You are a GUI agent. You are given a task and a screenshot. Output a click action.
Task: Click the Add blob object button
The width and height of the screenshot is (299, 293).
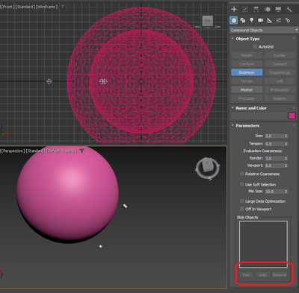coord(262,275)
